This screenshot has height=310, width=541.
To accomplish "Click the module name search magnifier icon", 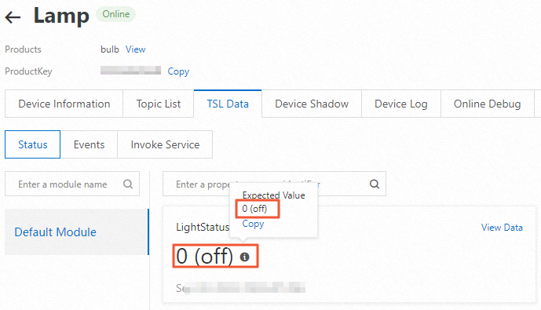I will pyautogui.click(x=128, y=184).
